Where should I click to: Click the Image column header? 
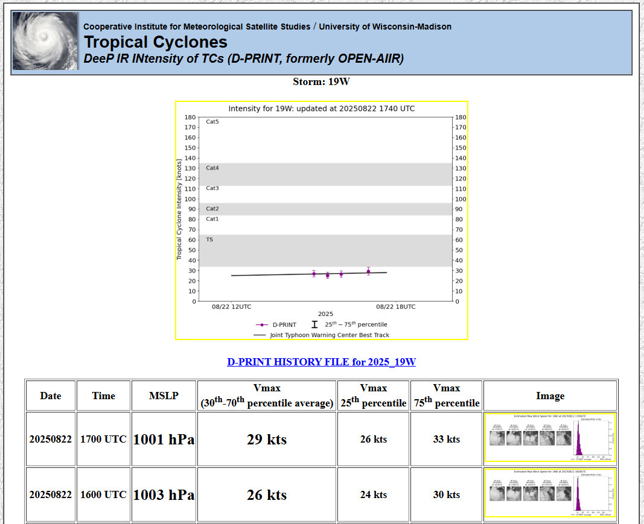550,396
